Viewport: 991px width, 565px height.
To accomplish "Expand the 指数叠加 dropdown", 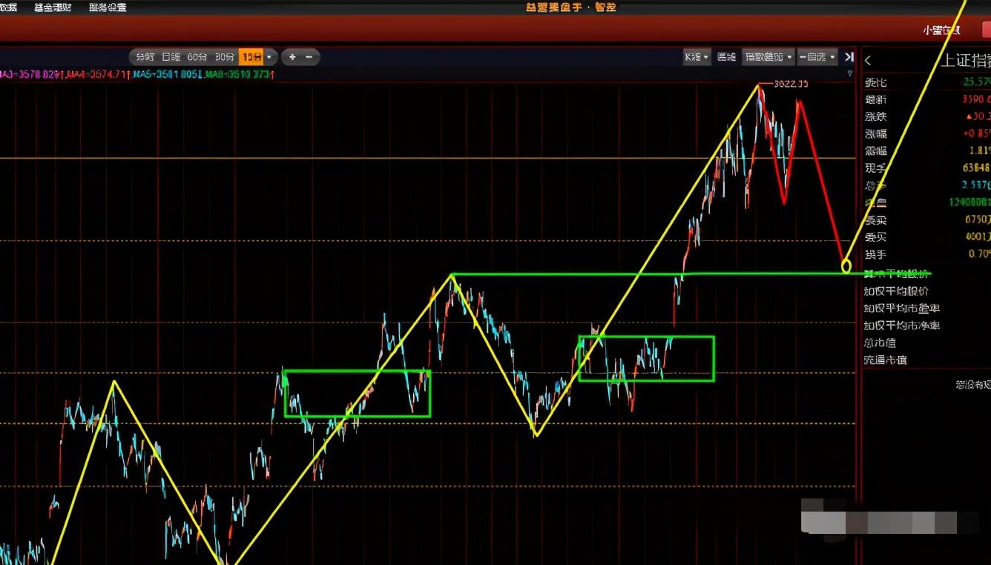I will [768, 57].
